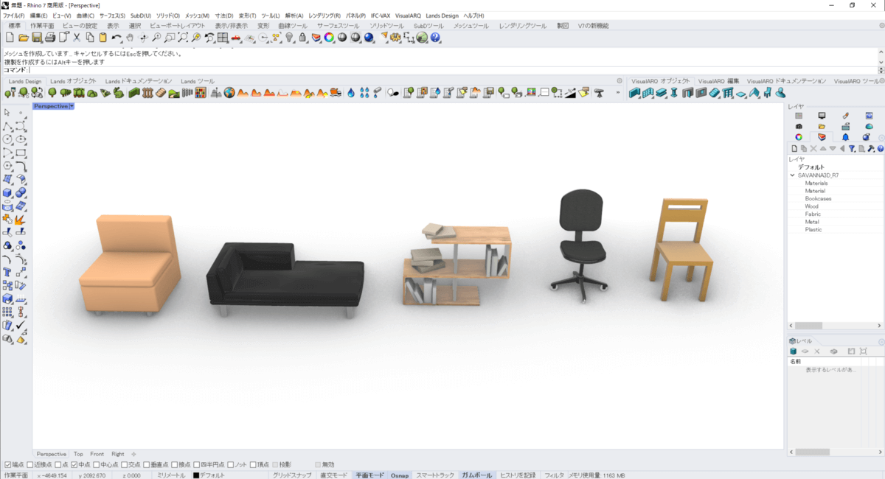Click the Explode tool in left toolbar
Image resolution: width=885 pixels, height=479 pixels.
click(x=21, y=219)
